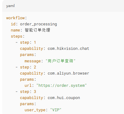Click the "VIP" string value
The height and width of the screenshot is (114, 124).
[x=56, y=110]
